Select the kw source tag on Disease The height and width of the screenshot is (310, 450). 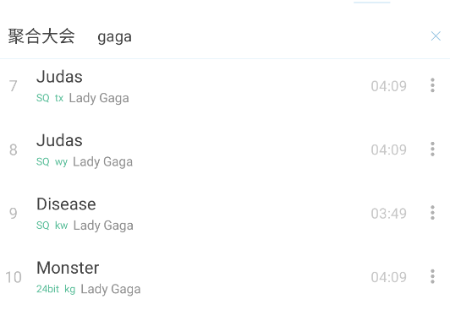(x=61, y=226)
